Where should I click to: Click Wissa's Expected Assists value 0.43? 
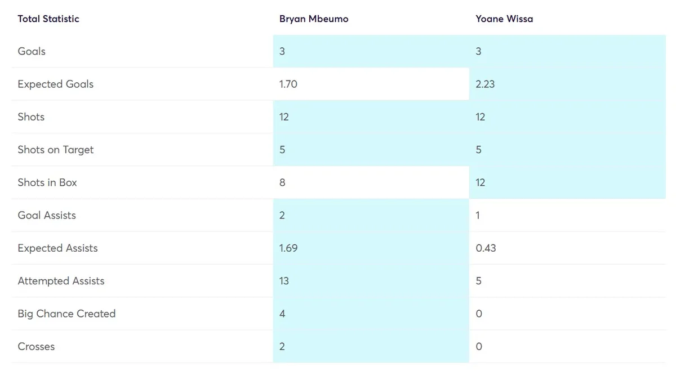(x=486, y=248)
